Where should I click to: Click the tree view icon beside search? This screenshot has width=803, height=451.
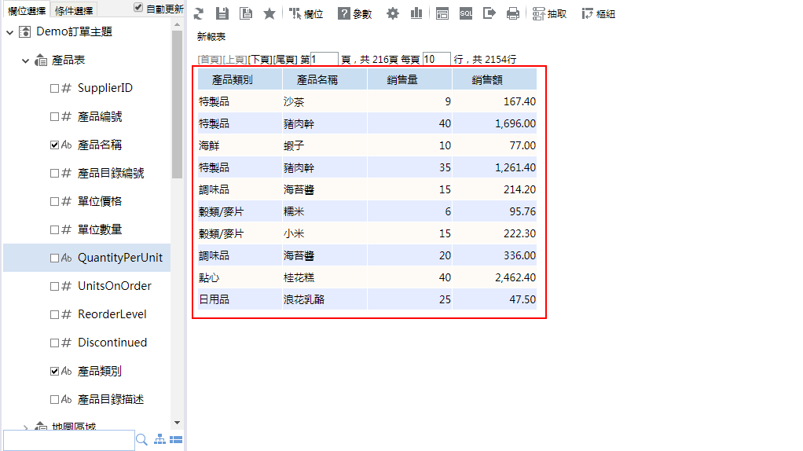(x=159, y=440)
